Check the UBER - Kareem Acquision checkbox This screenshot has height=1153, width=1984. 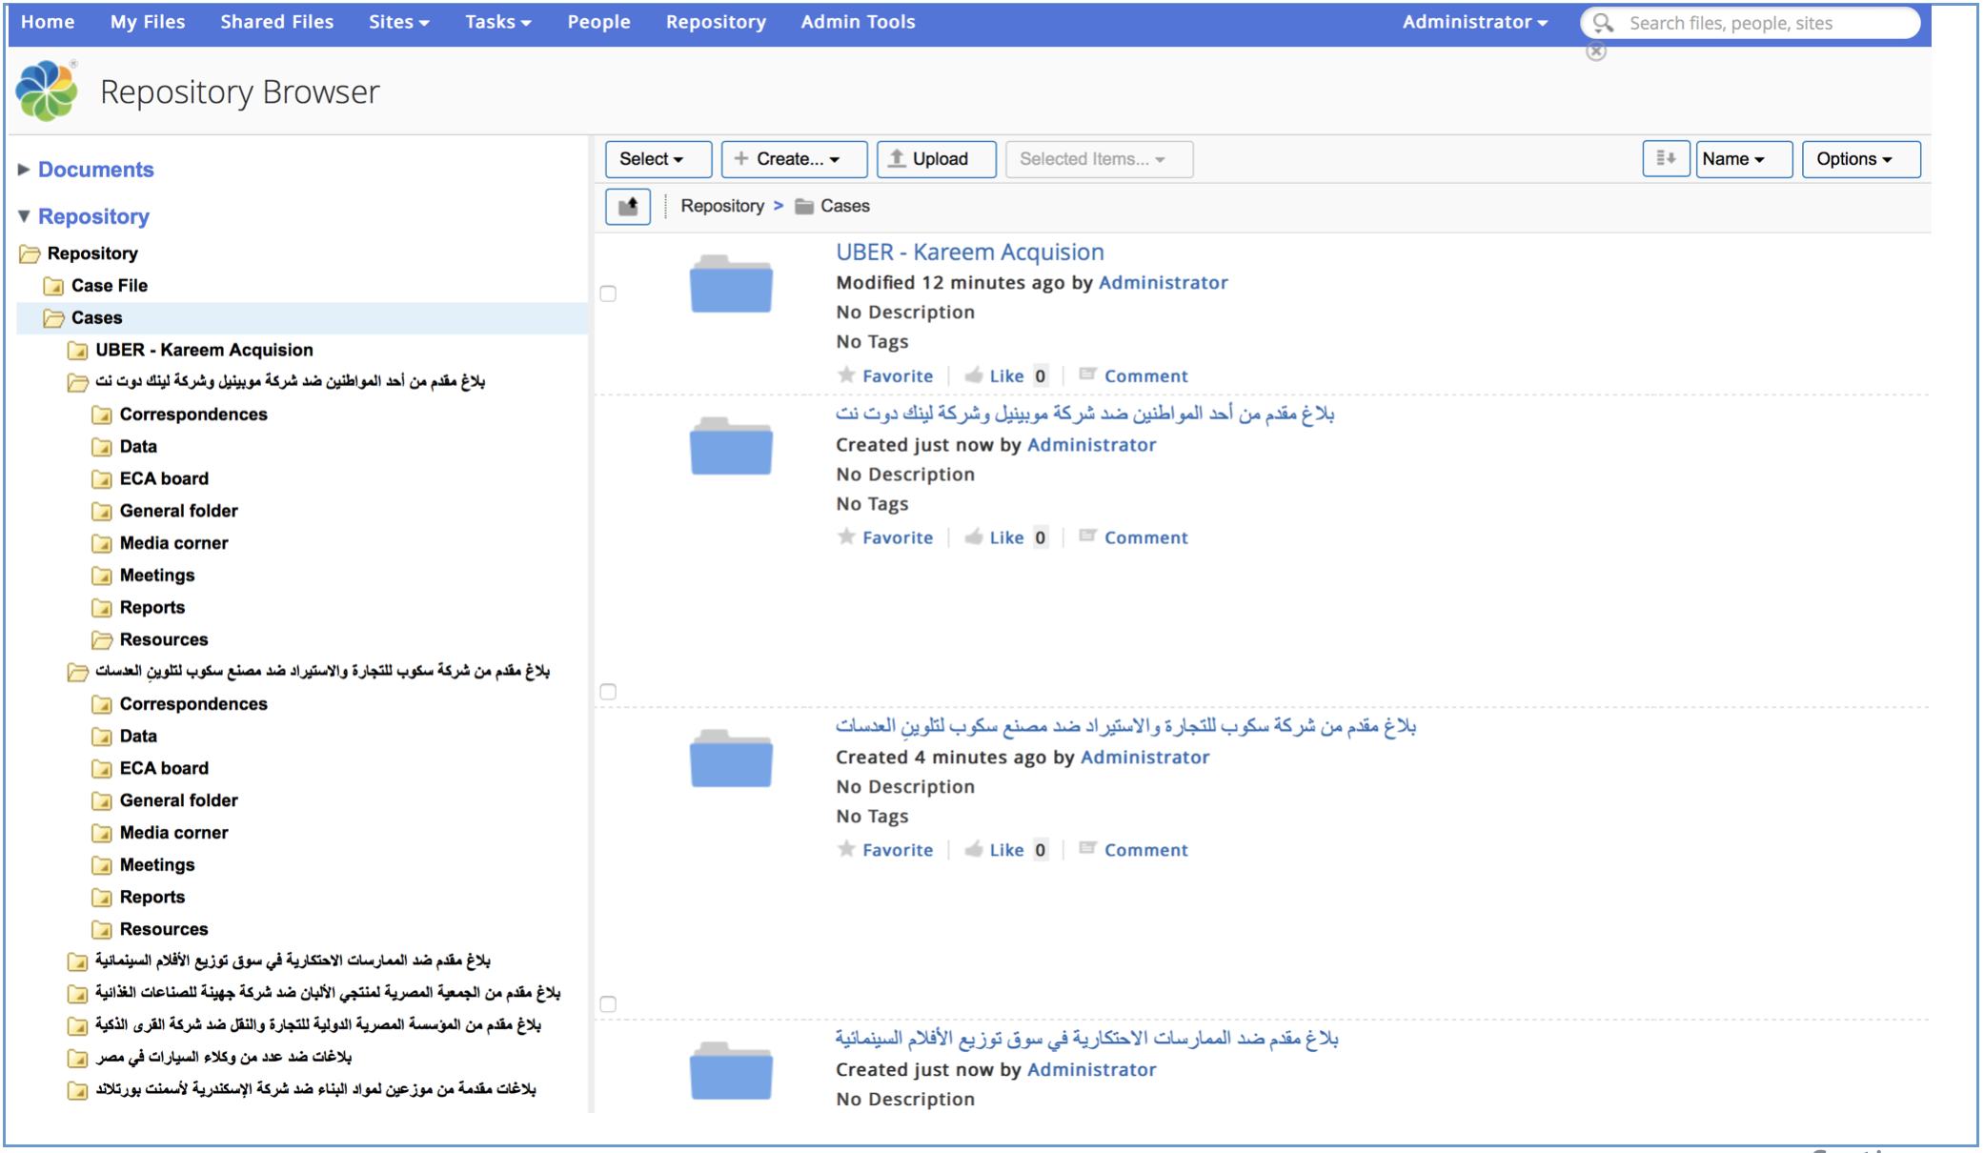[608, 293]
